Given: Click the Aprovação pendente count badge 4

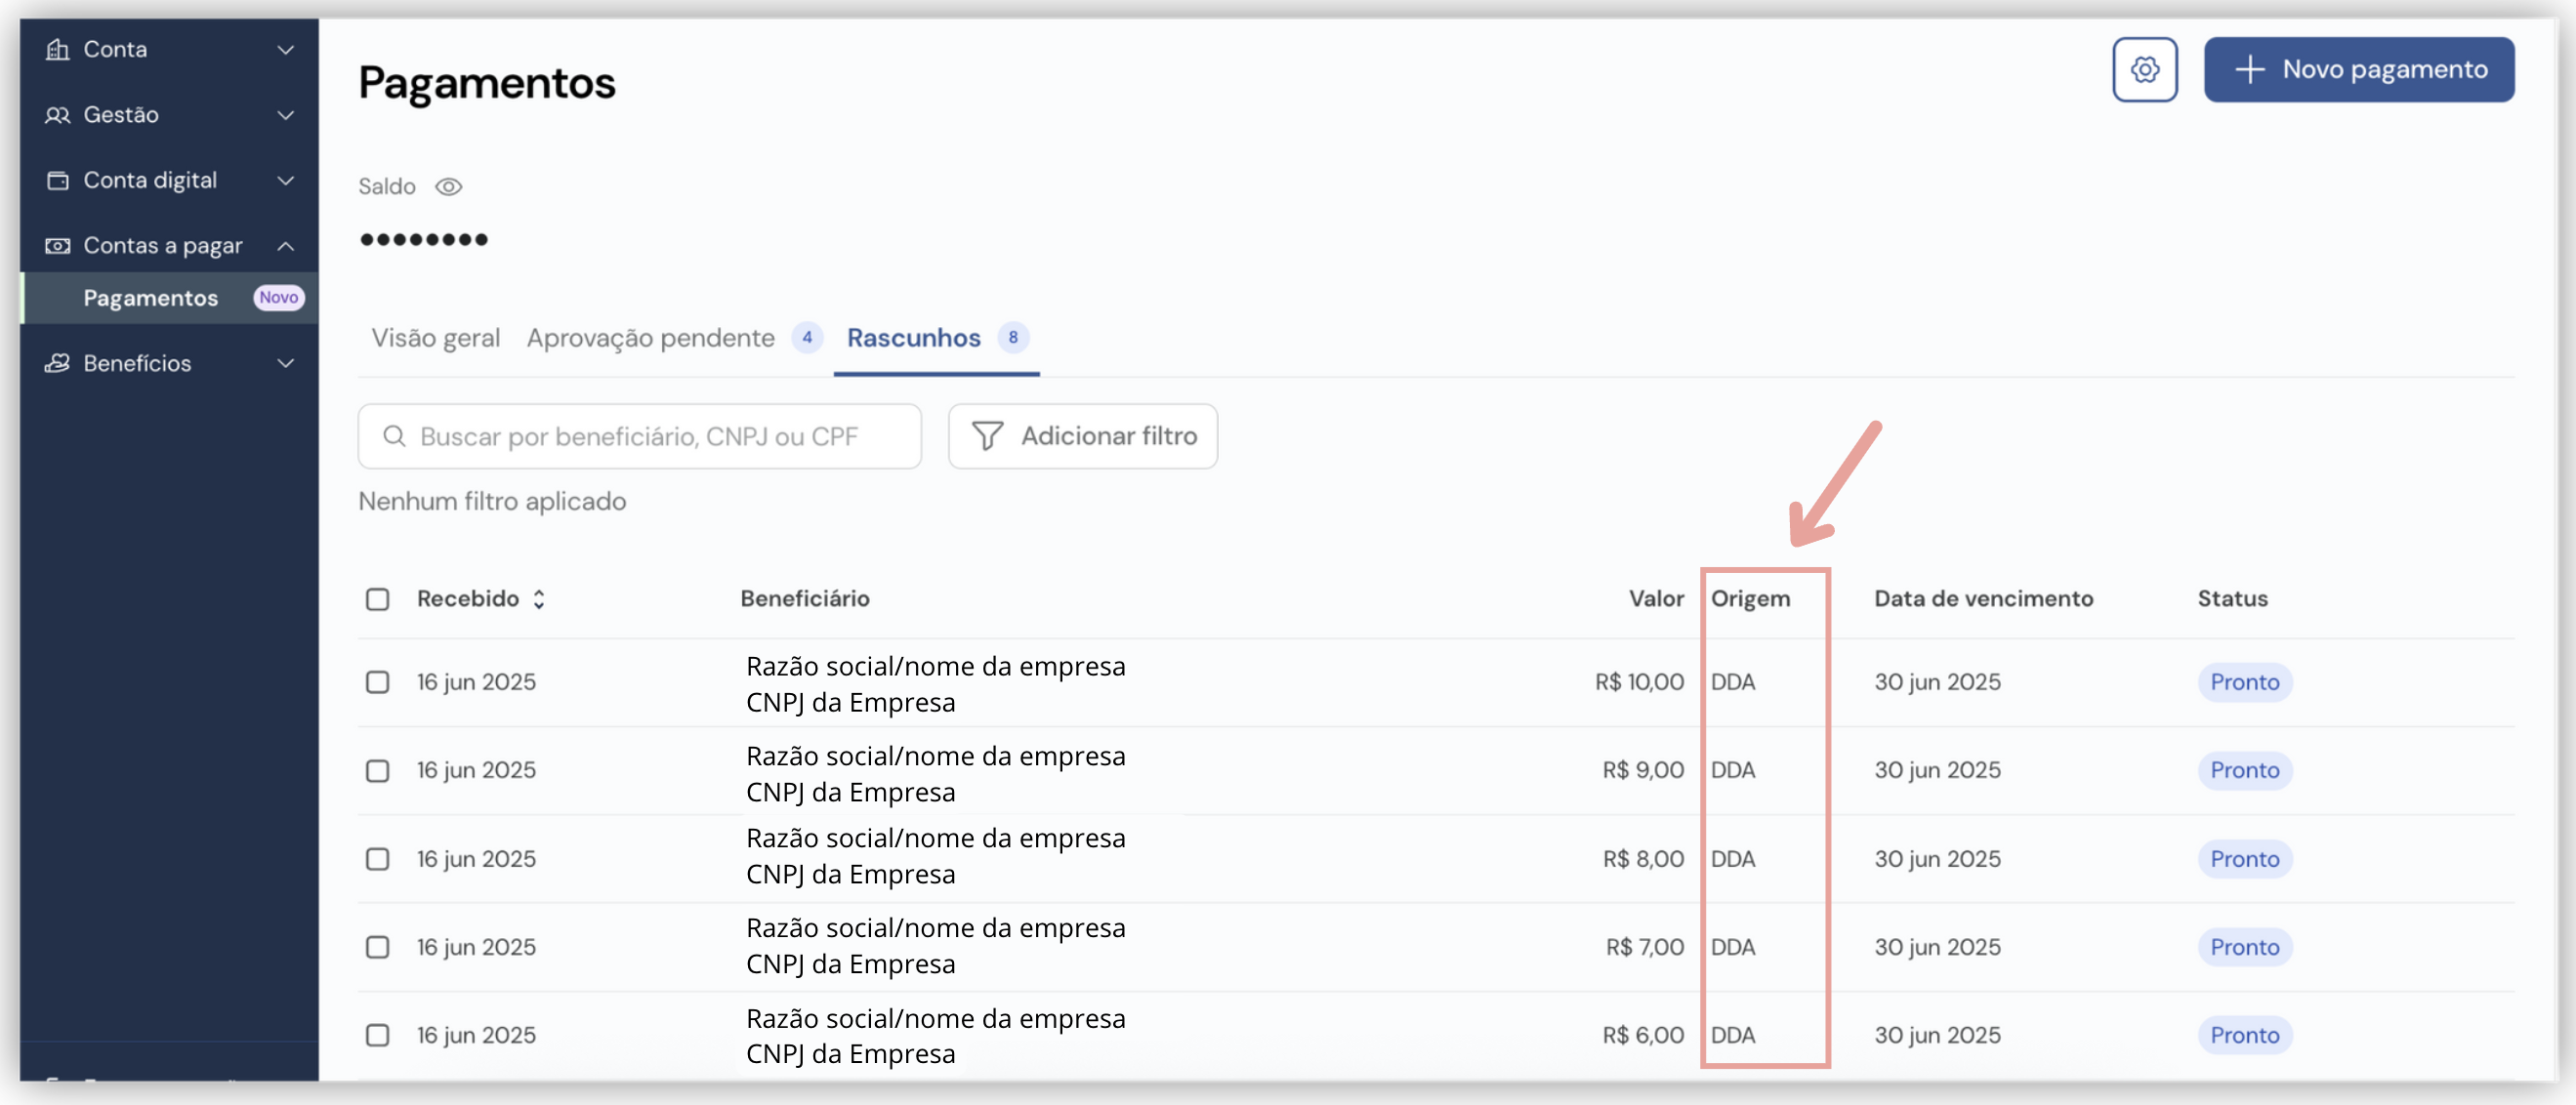Looking at the screenshot, I should point(807,338).
